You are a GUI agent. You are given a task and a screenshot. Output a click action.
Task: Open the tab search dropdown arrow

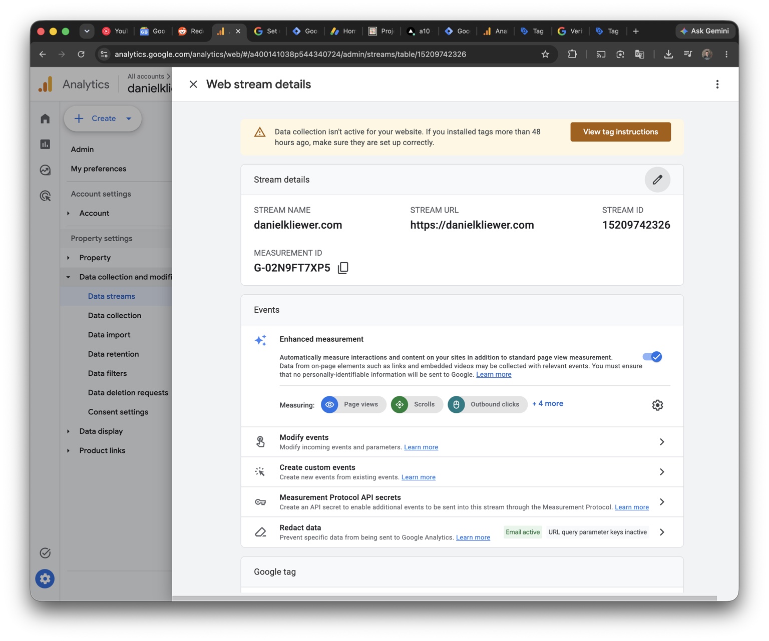(87, 31)
